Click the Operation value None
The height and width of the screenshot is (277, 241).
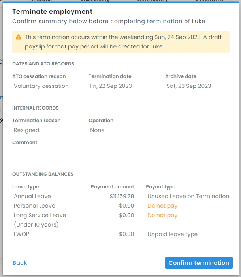point(97,130)
